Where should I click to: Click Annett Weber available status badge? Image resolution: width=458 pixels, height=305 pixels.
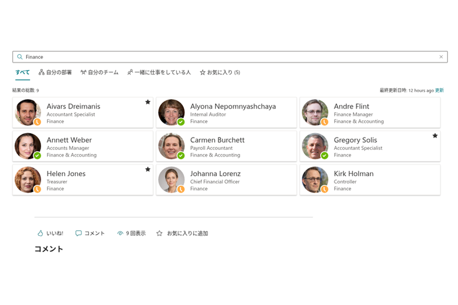[37, 156]
